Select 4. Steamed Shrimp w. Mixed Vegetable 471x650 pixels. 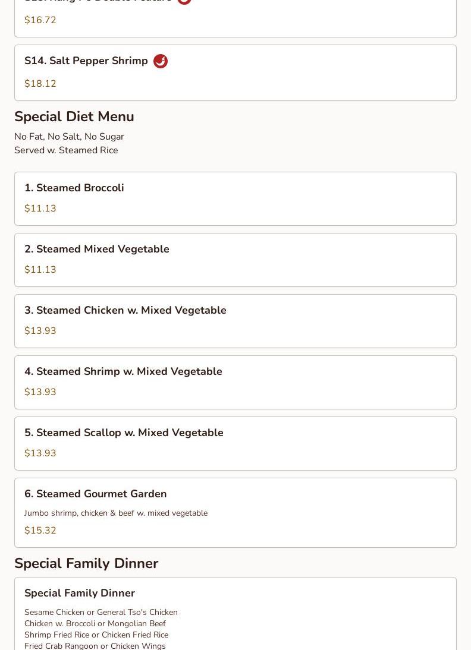coord(235,382)
